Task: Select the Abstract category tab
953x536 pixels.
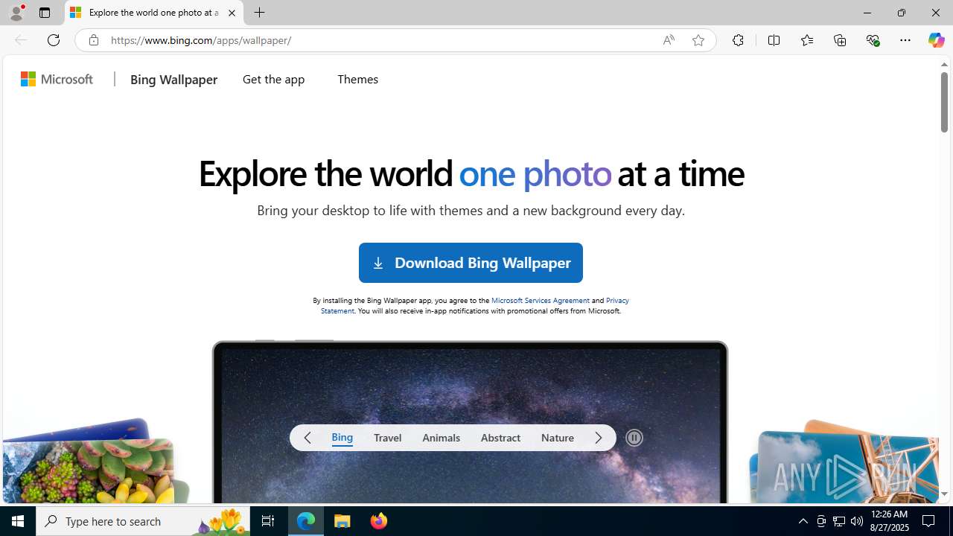Action: point(500,438)
